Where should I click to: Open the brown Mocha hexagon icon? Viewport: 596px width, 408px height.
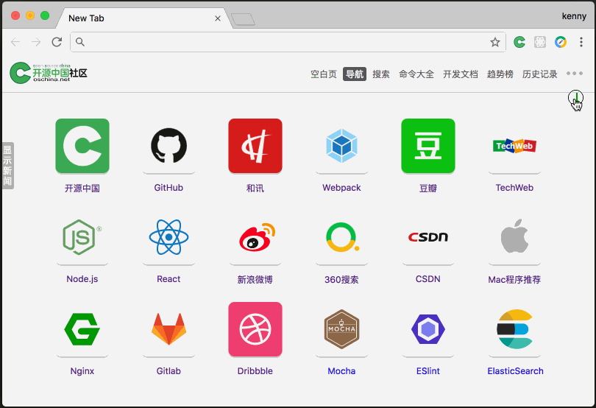[341, 329]
